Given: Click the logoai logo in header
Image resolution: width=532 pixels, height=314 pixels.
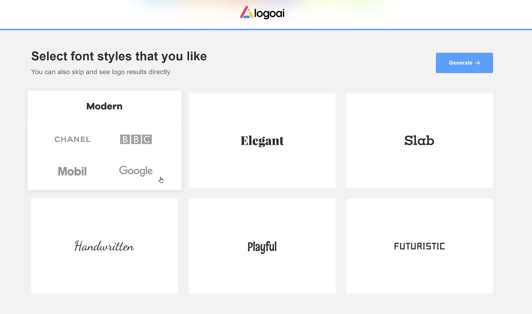Looking at the screenshot, I should 262,13.
